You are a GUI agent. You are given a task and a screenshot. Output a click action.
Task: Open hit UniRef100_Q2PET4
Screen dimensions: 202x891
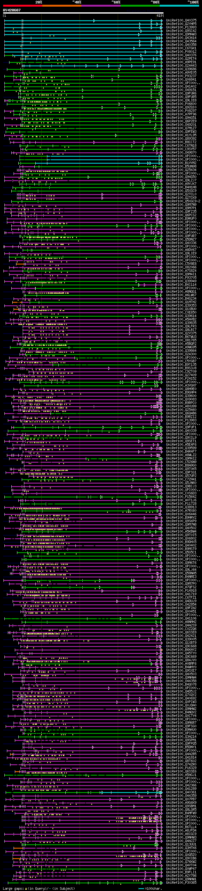(181, 58)
